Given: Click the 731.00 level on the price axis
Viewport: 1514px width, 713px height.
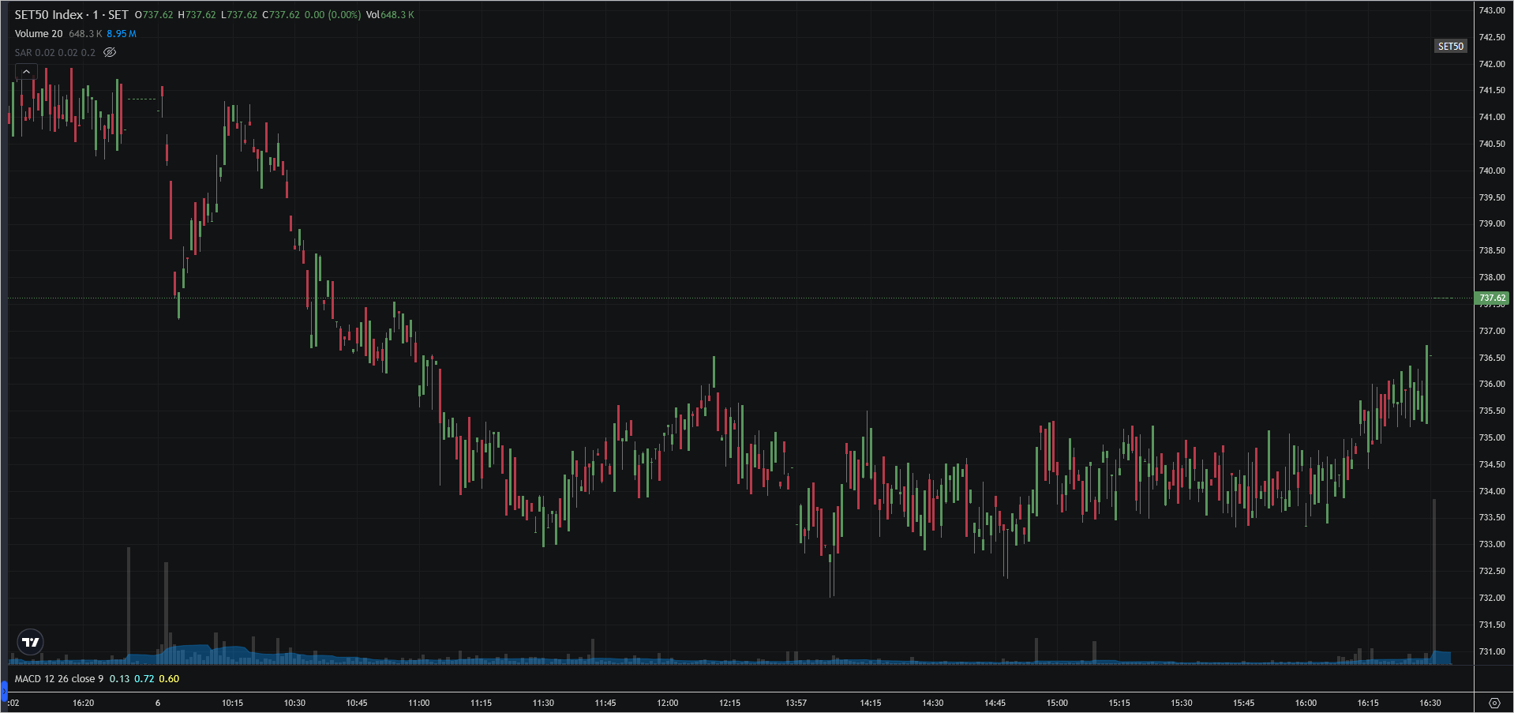Looking at the screenshot, I should (1492, 651).
